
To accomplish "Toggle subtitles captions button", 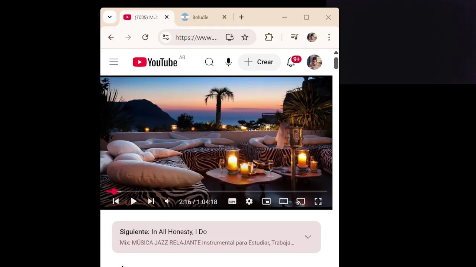I will coord(232,201).
